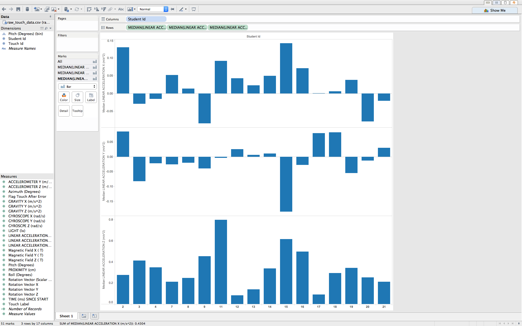Switch to the Sheet 1 tab

[66, 316]
